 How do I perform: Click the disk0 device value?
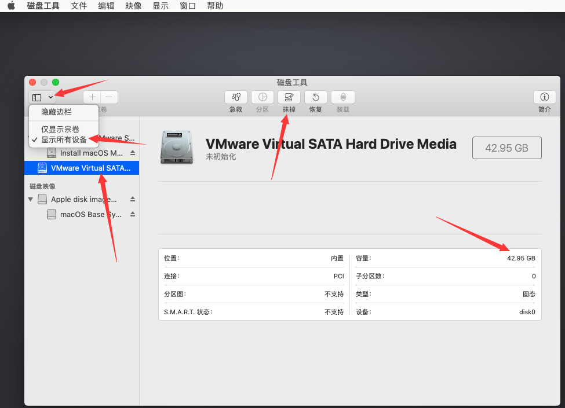click(527, 312)
